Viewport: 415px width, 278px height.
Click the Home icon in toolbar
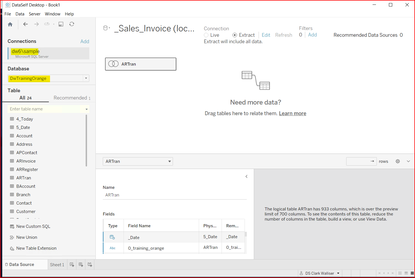[x=10, y=24]
